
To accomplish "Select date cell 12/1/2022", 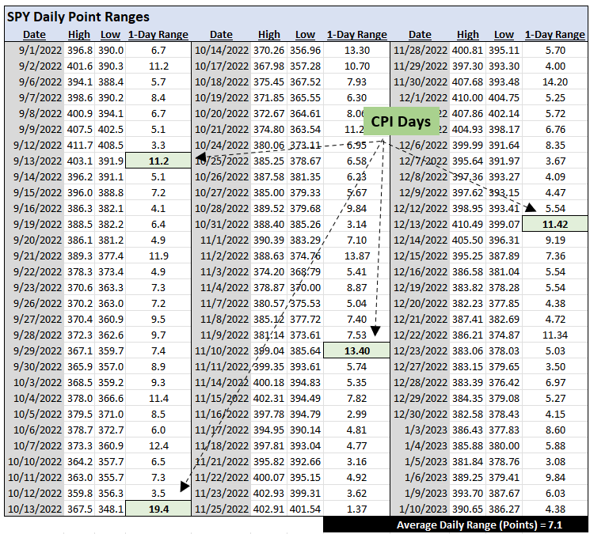I will 421,98.
